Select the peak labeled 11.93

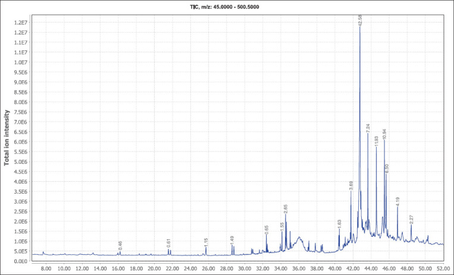pos(377,141)
